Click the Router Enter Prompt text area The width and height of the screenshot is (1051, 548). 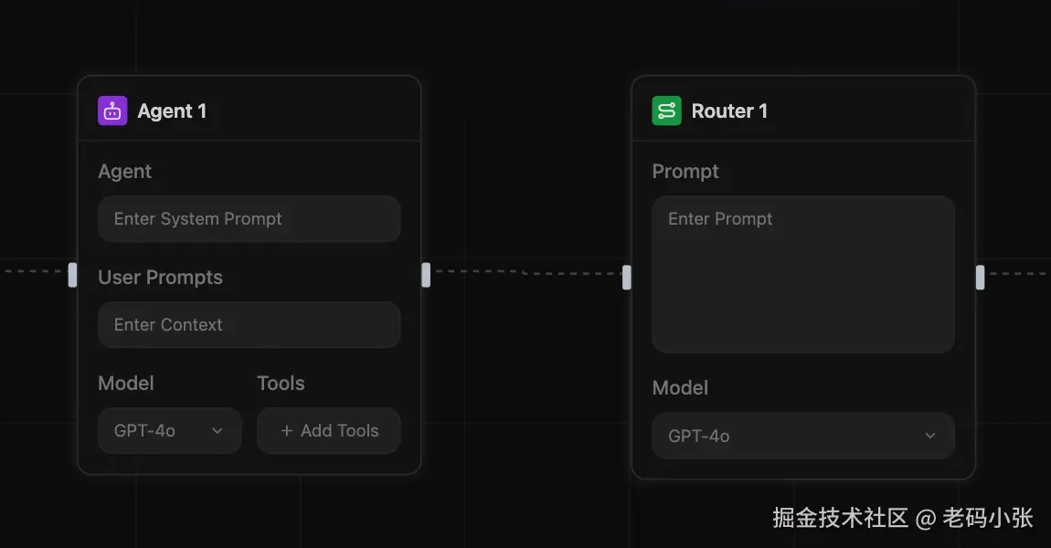coord(802,274)
